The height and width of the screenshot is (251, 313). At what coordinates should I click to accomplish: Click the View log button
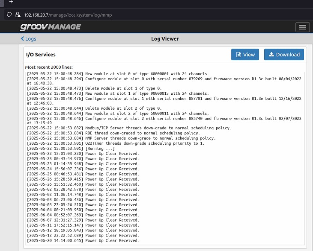[x=245, y=55]
